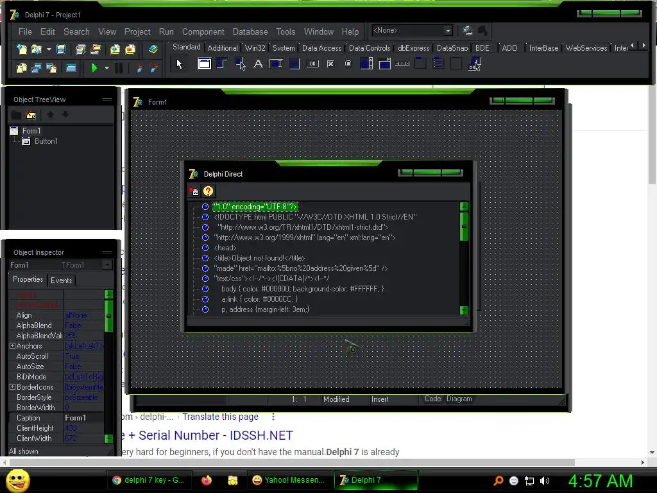
Task: Open the Open-file dropdown arrow
Action: 49,49
